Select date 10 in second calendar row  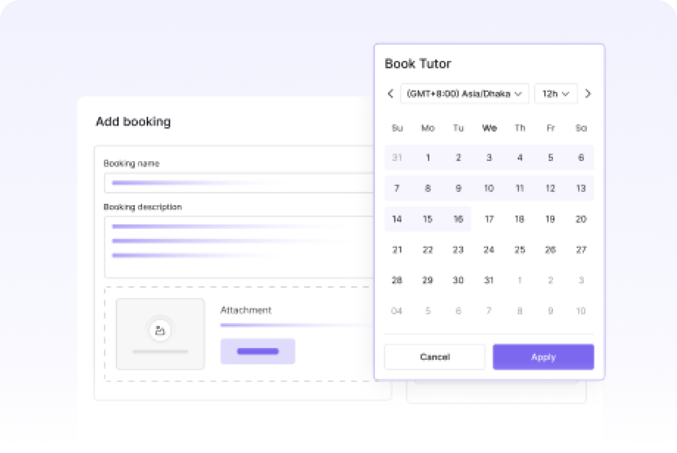pyautogui.click(x=489, y=188)
